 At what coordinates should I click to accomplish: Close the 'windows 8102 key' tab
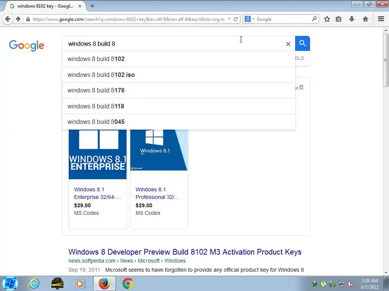click(x=80, y=6)
